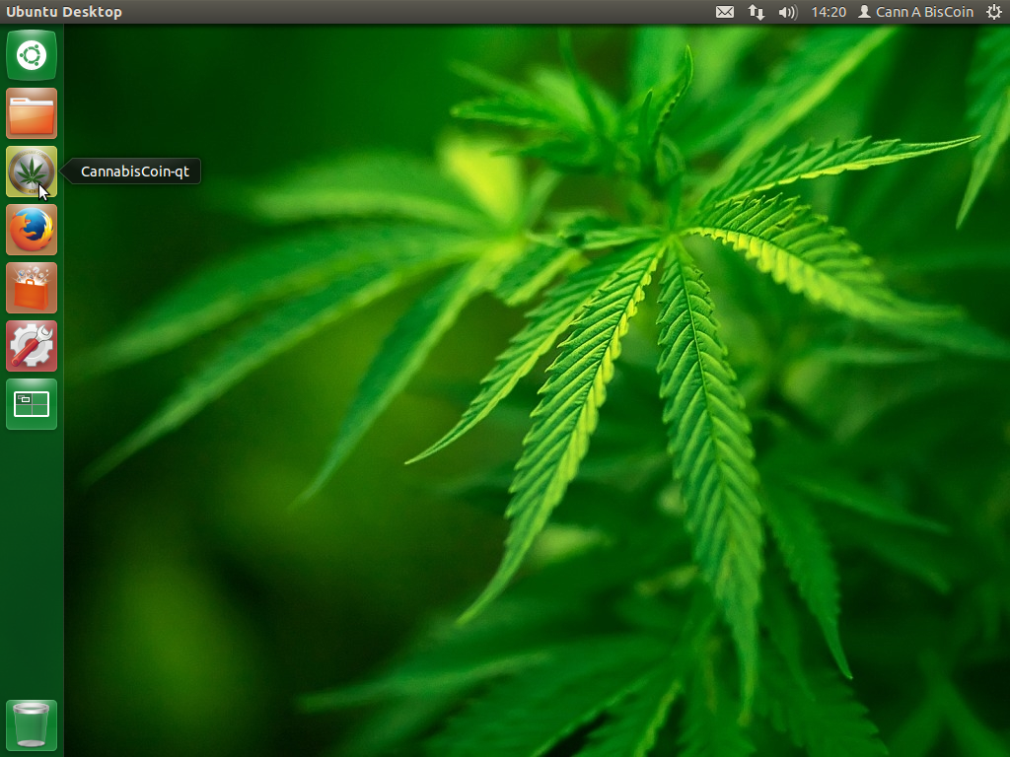Viewport: 1010px width, 757px height.
Task: Launch CannabisCoin-qt wallet from launcher
Action: pyautogui.click(x=32, y=172)
